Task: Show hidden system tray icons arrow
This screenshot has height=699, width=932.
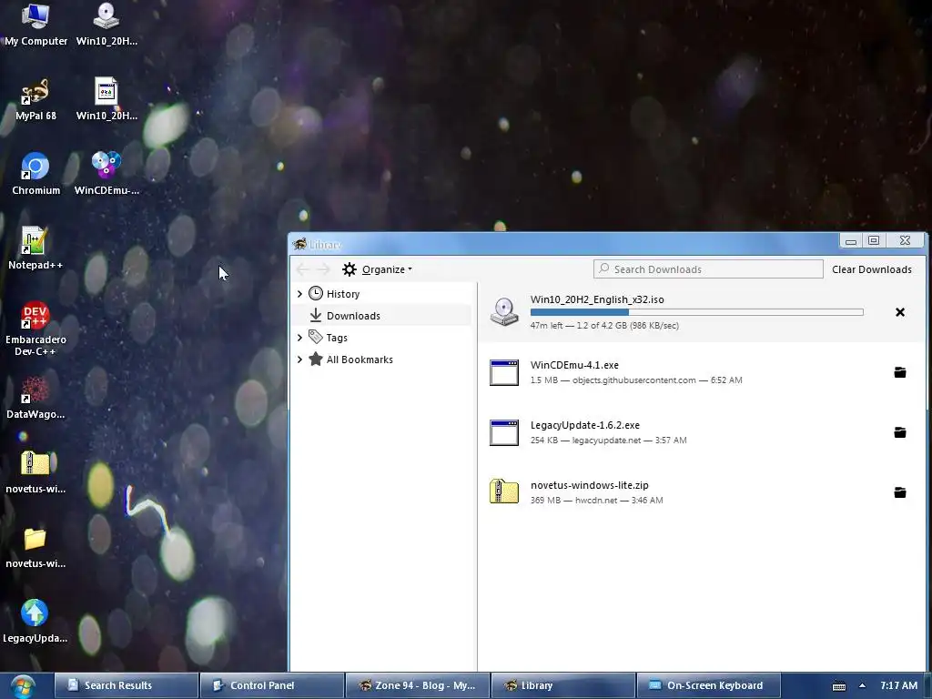Action: point(862,686)
